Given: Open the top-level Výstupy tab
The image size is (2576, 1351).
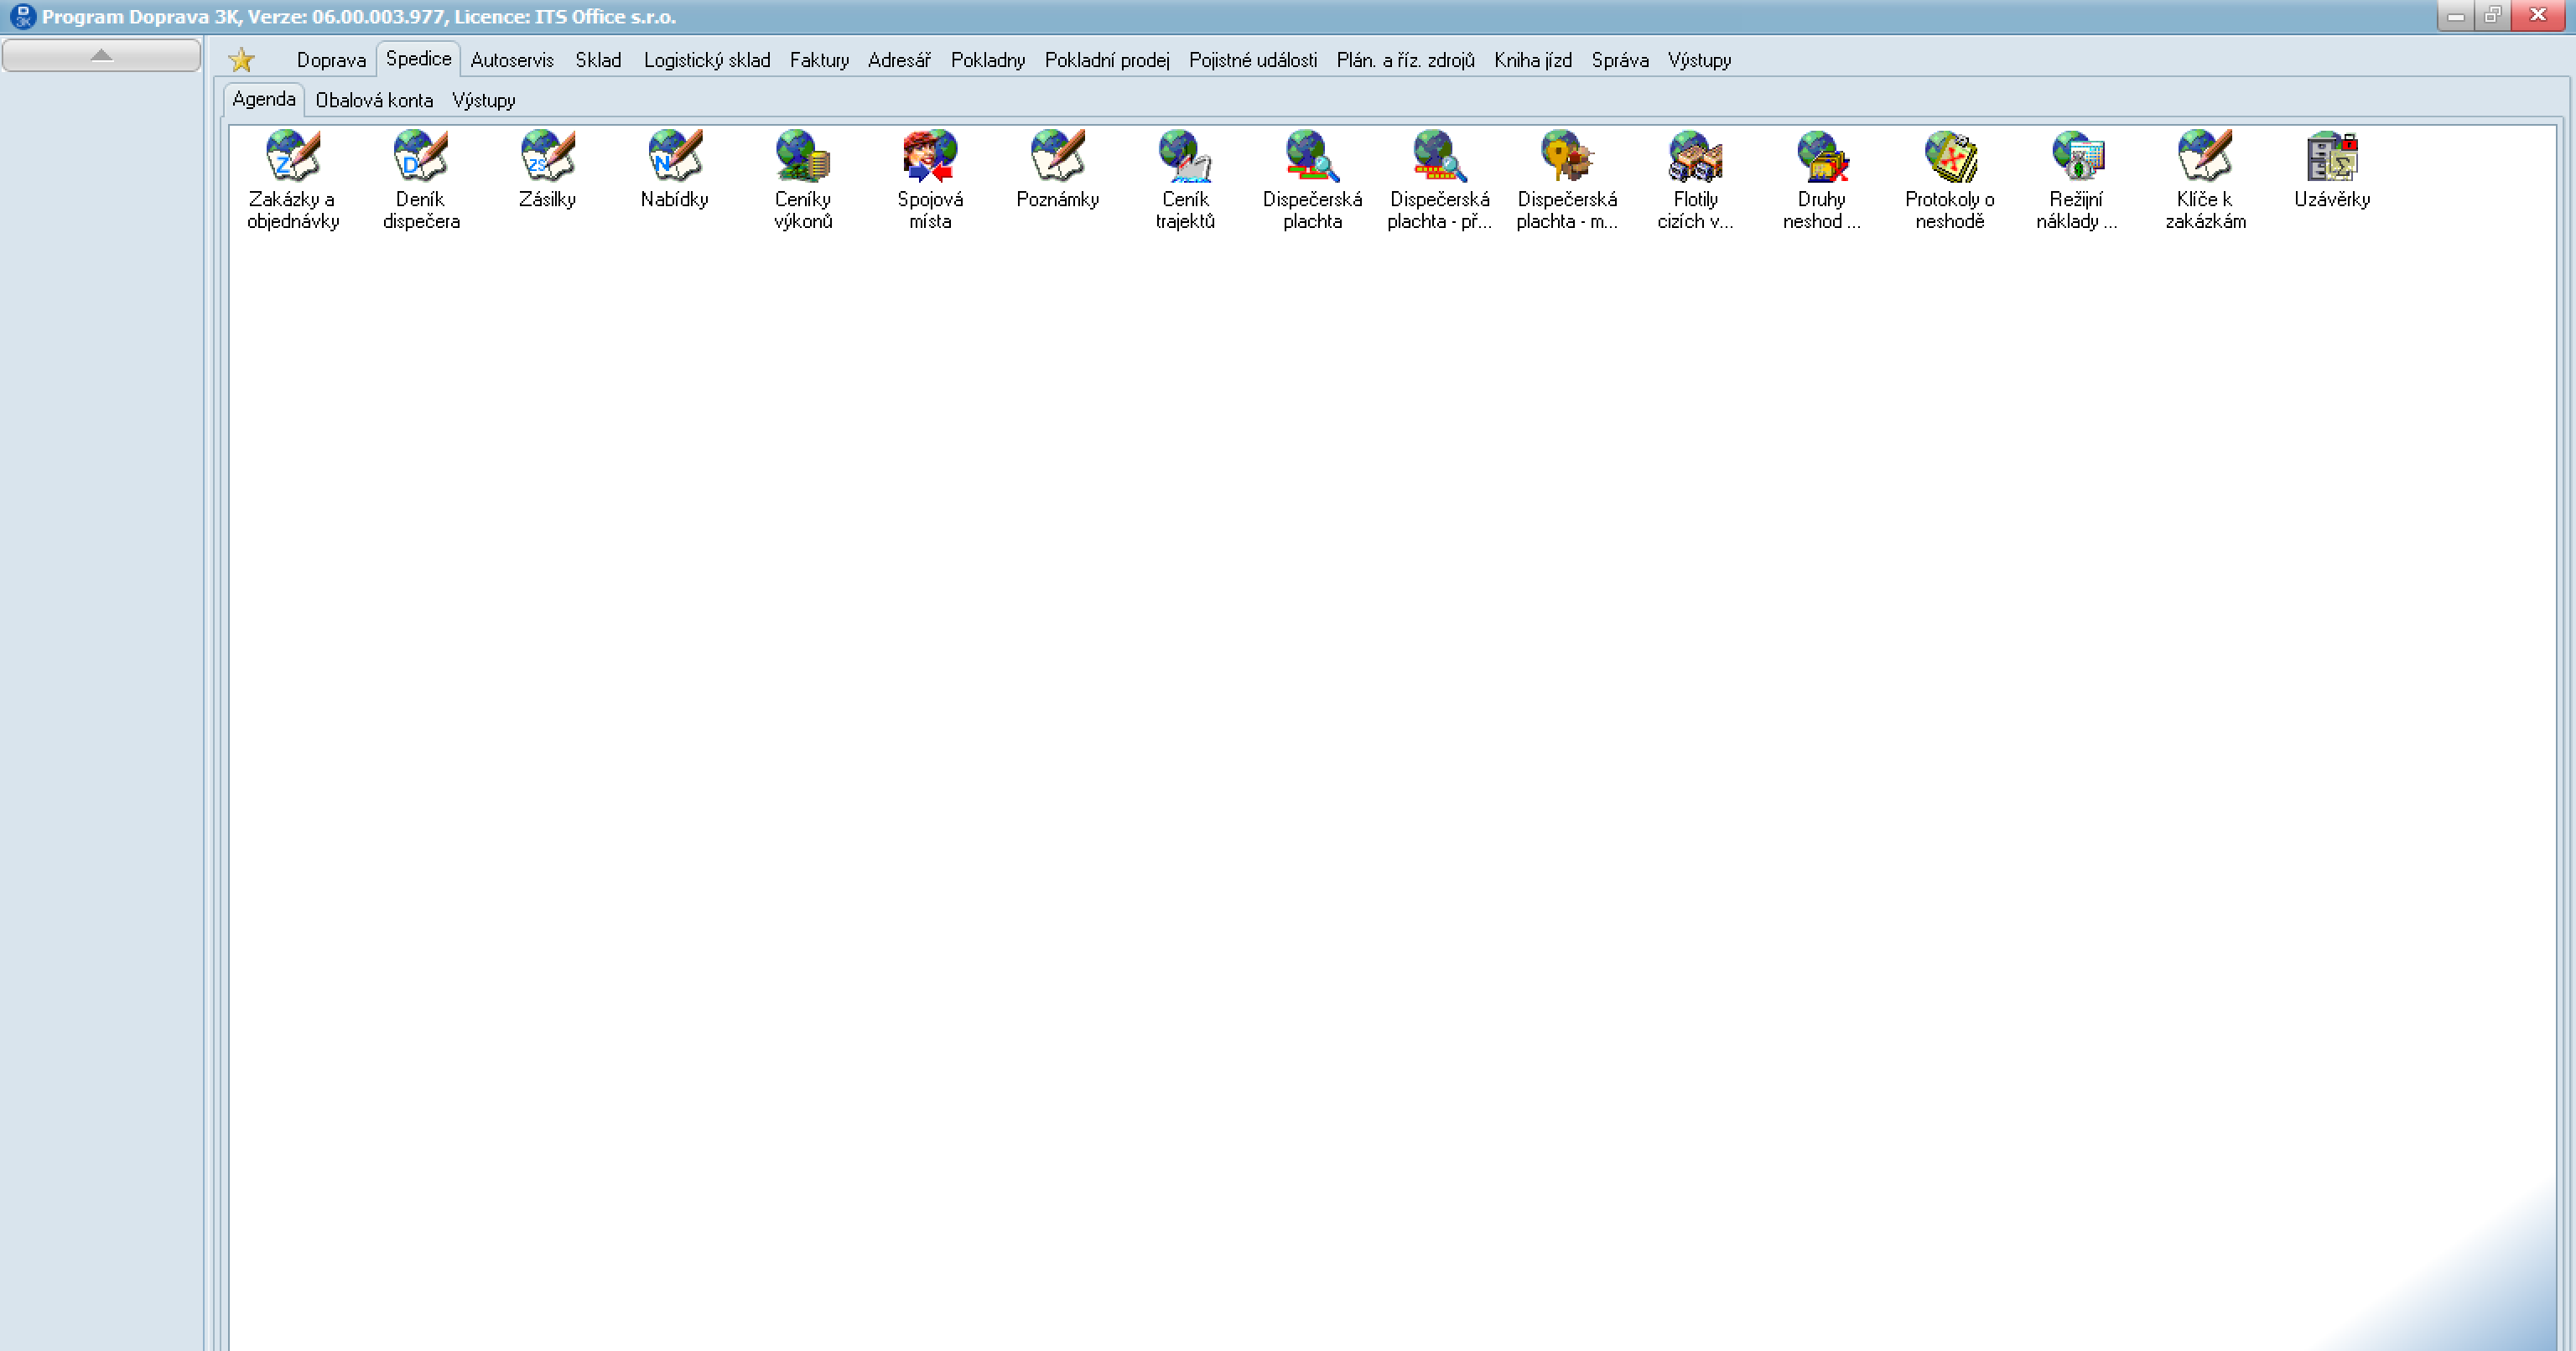Looking at the screenshot, I should click(1699, 60).
